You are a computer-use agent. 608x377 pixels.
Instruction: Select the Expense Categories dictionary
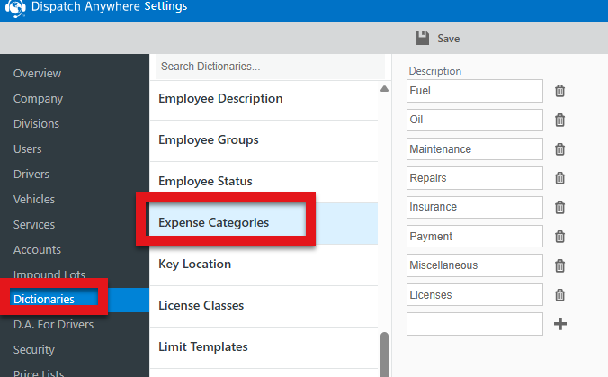(x=264, y=223)
